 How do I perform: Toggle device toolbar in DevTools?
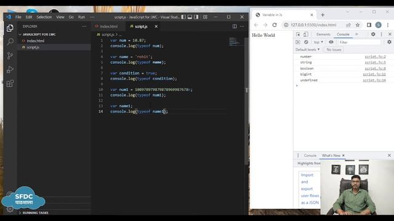[305, 34]
